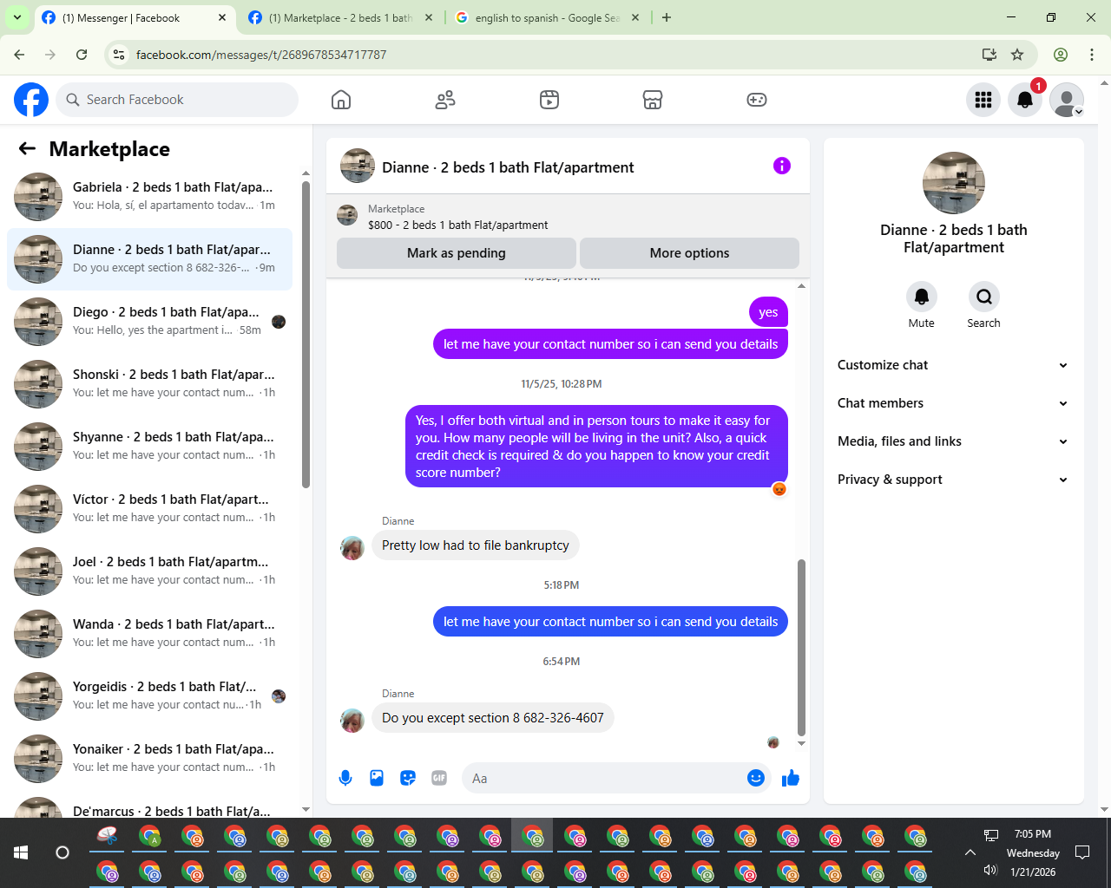The width and height of the screenshot is (1111, 888).
Task: Click the back arrow beside Marketplace
Action: pos(27,148)
